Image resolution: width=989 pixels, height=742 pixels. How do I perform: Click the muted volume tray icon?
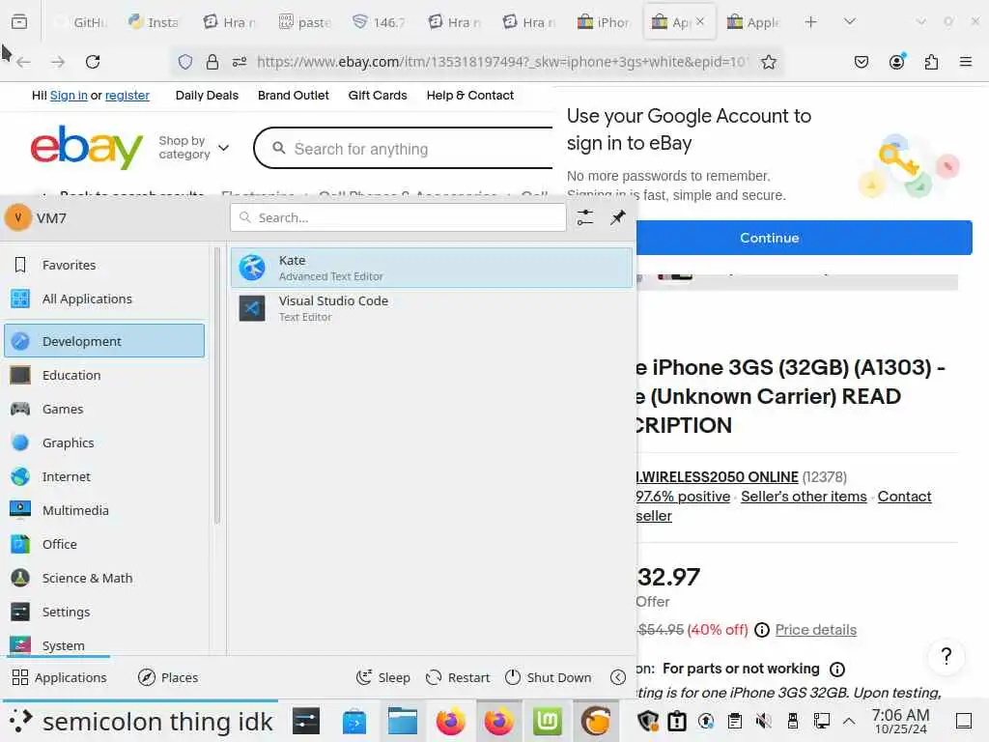(x=764, y=721)
